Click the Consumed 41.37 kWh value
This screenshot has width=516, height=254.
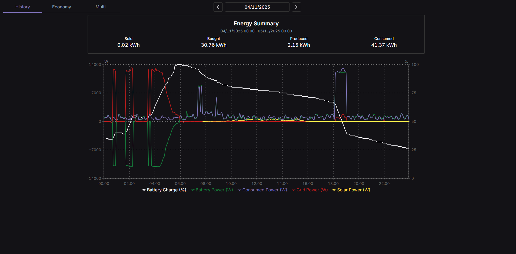tap(384, 45)
